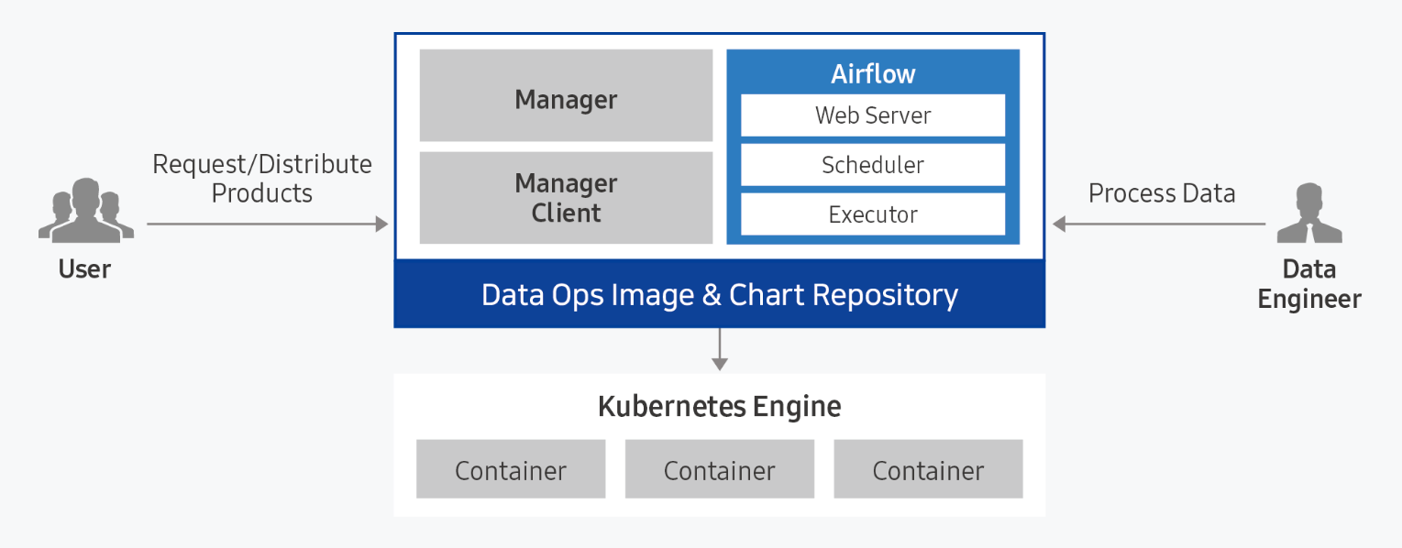Click the downward arrow to Kubernetes Engine
Viewport: 1402px width, 548px height.
(720, 349)
